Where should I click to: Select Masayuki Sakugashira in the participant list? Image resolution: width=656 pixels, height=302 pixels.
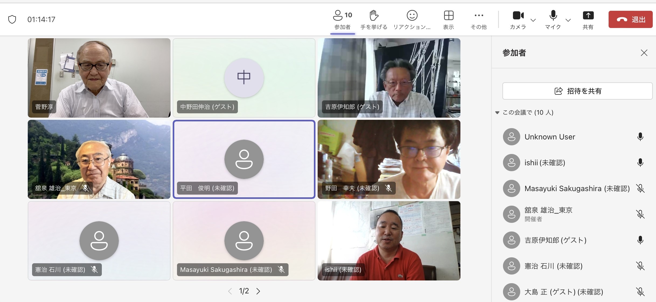point(574,188)
